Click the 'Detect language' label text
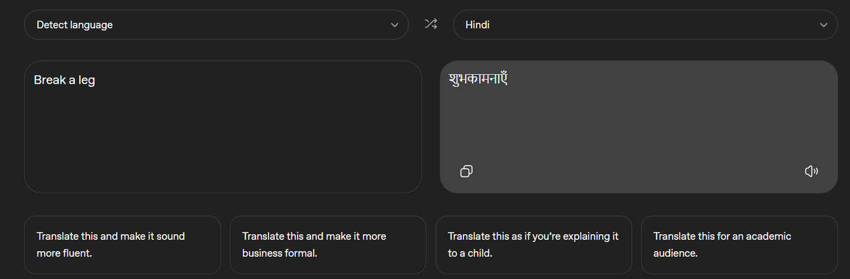 pos(74,25)
